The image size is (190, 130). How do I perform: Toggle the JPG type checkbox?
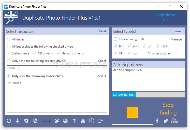(115, 46)
